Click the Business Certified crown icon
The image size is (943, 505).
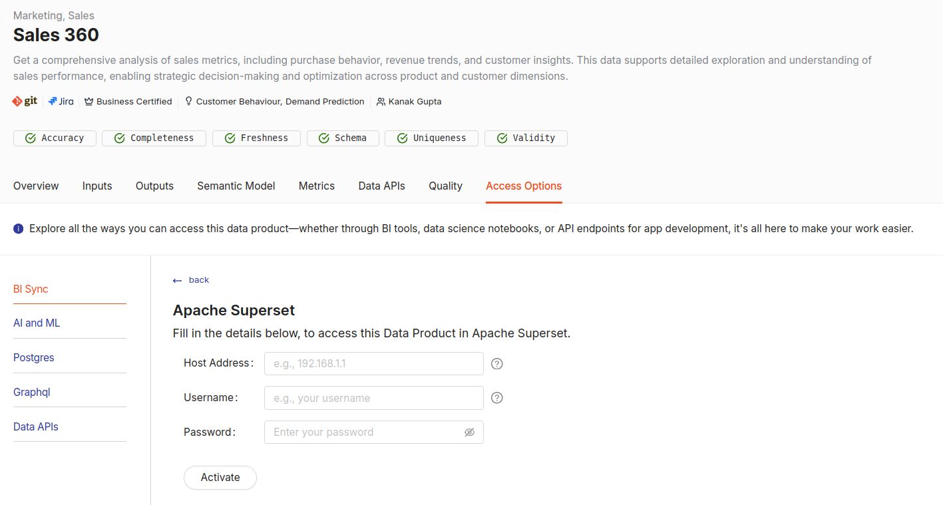click(x=89, y=102)
